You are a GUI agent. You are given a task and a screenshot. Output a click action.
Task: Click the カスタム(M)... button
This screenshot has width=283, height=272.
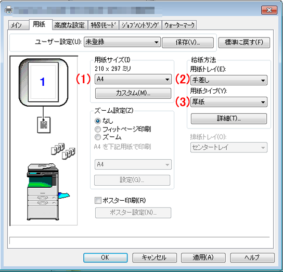coord(133,93)
